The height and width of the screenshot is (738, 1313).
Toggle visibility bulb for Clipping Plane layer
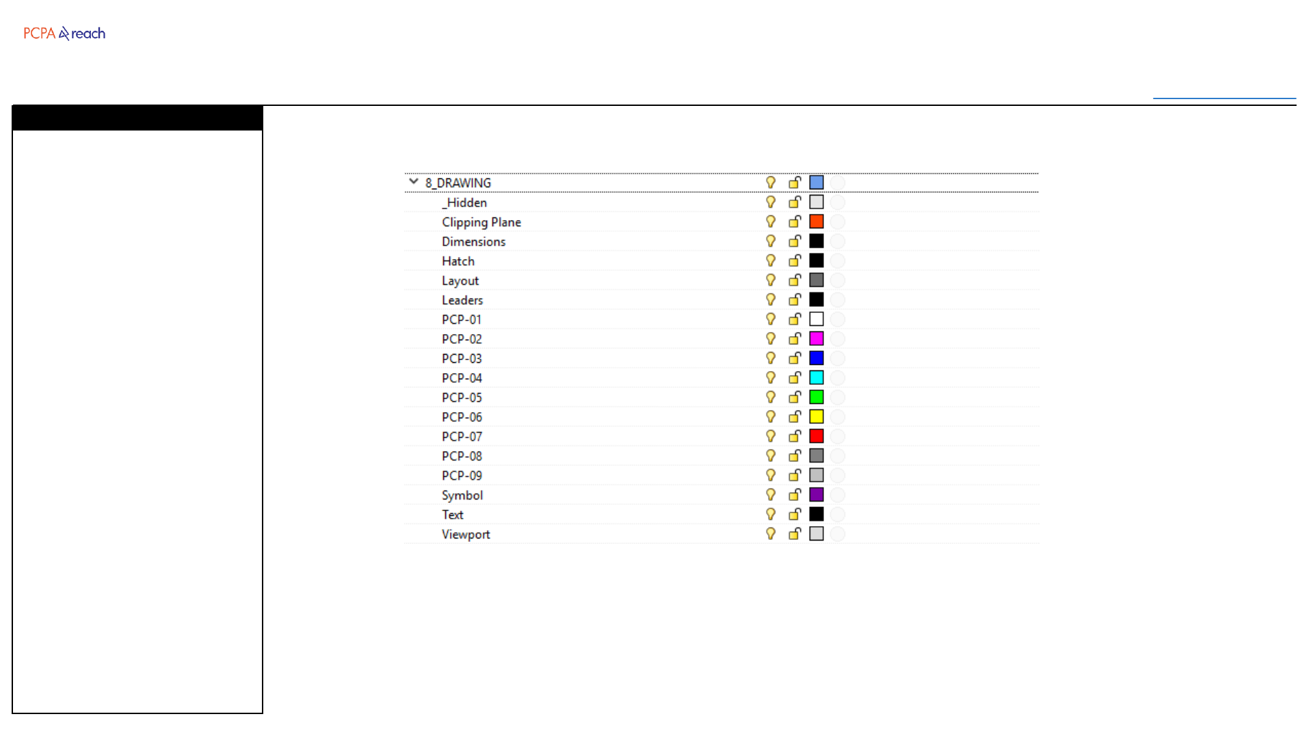click(x=771, y=221)
